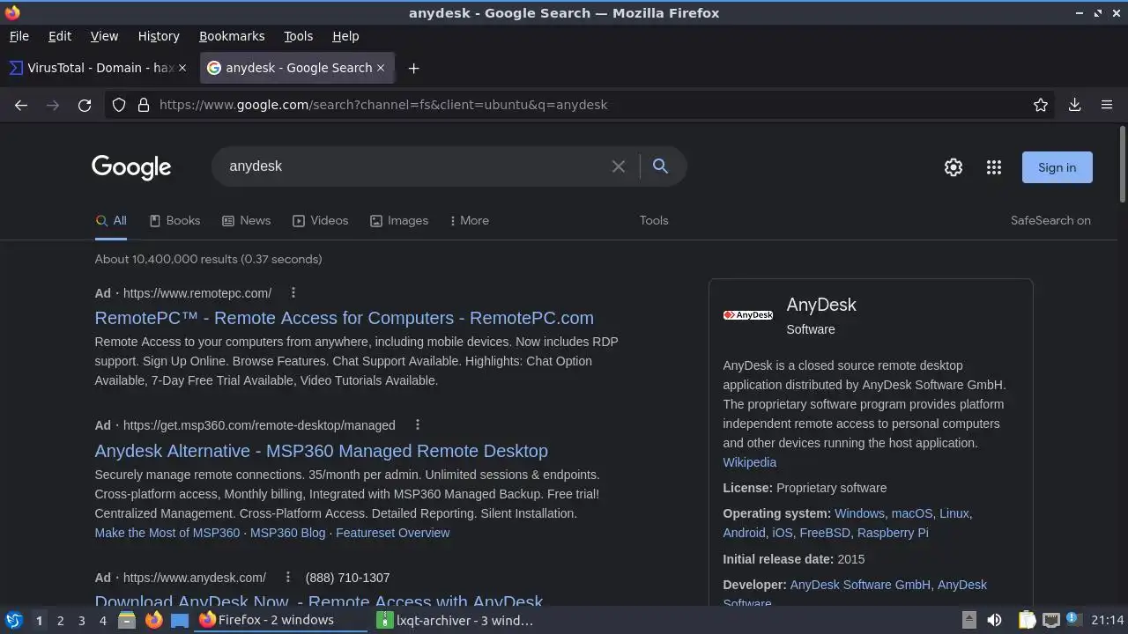Open the Wikipedia link in panel
This screenshot has width=1128, height=634.
(749, 462)
